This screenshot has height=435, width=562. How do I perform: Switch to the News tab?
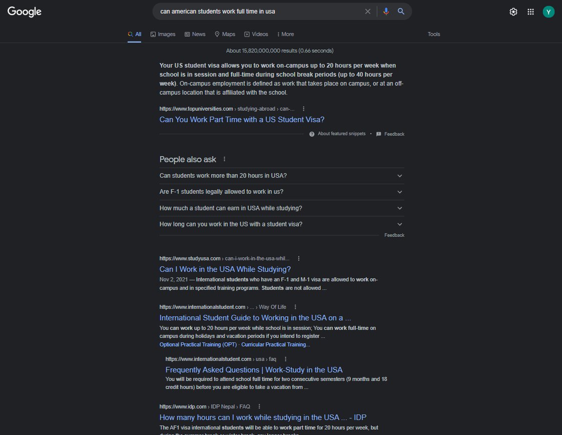(195, 34)
